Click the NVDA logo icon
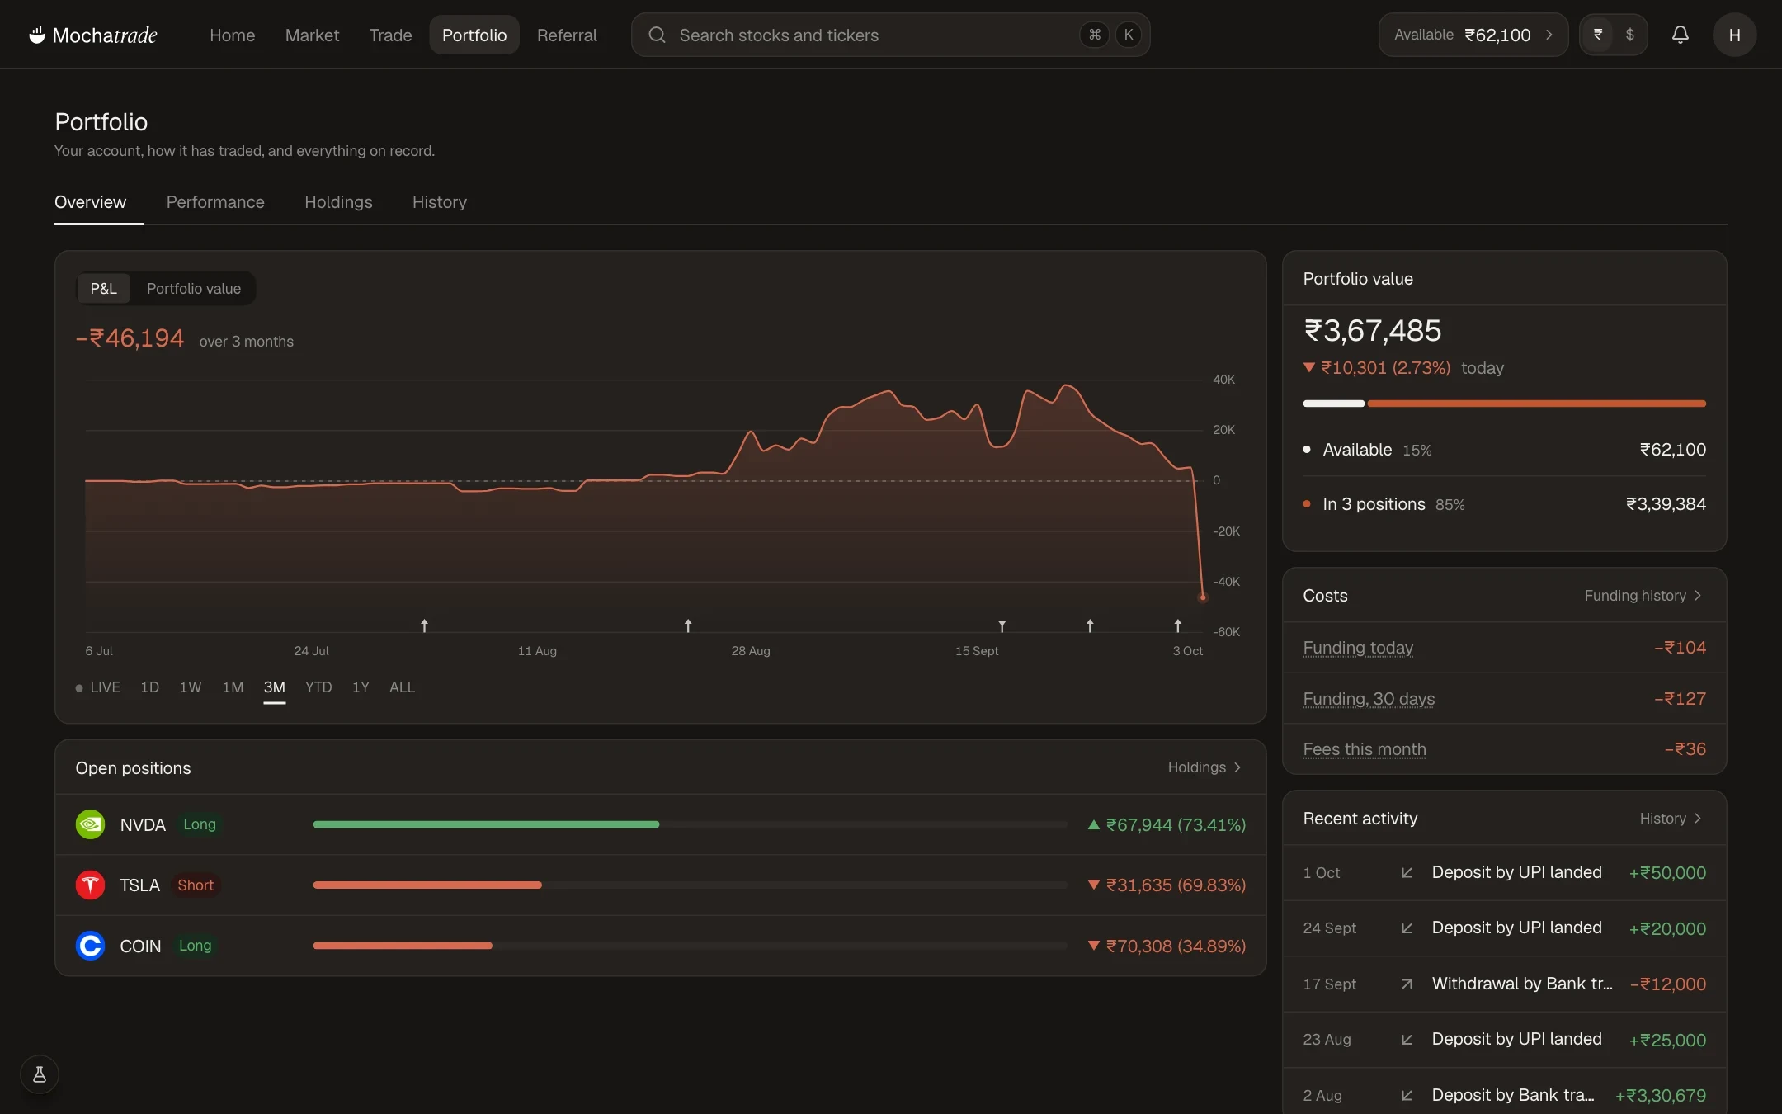 pyautogui.click(x=90, y=824)
